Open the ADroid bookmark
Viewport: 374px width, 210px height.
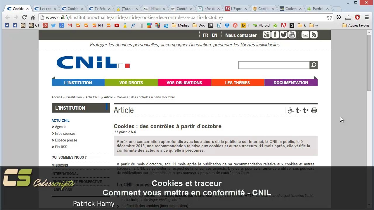click(x=262, y=25)
